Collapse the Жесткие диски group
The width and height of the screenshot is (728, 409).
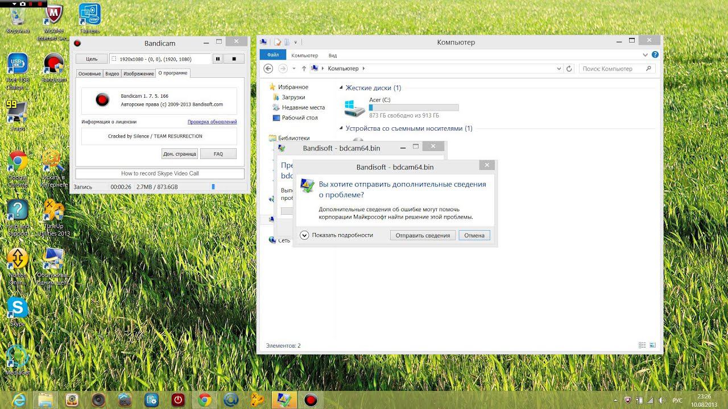[x=341, y=88]
